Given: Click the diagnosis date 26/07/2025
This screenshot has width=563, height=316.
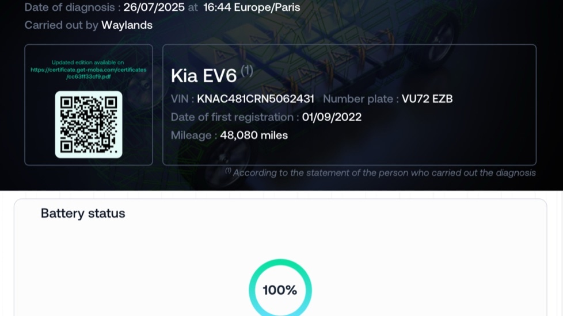Looking at the screenshot, I should click(154, 7).
